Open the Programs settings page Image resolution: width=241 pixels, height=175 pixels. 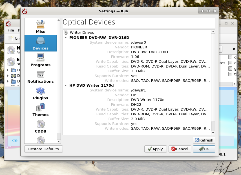(40, 60)
